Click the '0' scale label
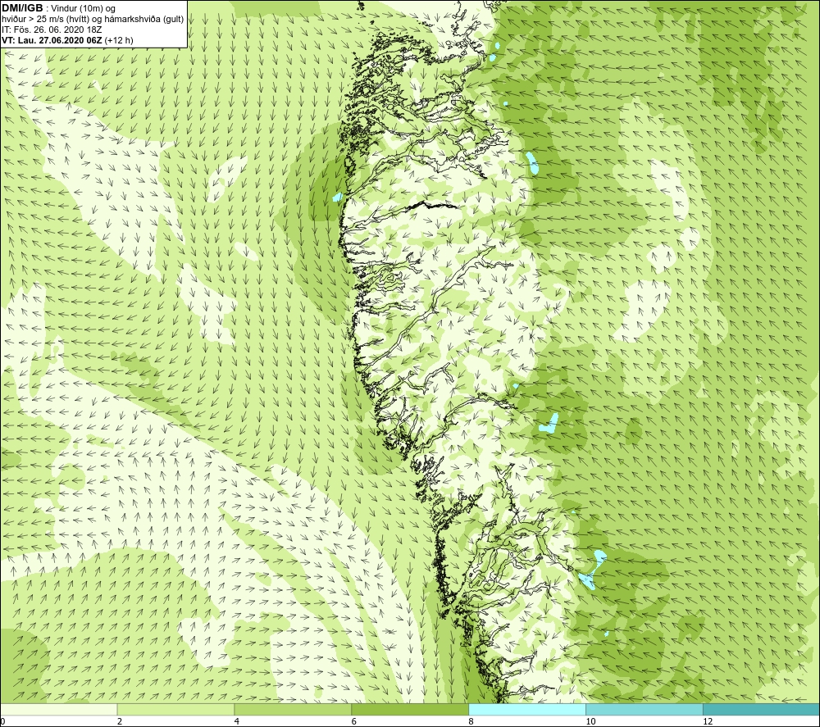 pyautogui.click(x=2, y=721)
